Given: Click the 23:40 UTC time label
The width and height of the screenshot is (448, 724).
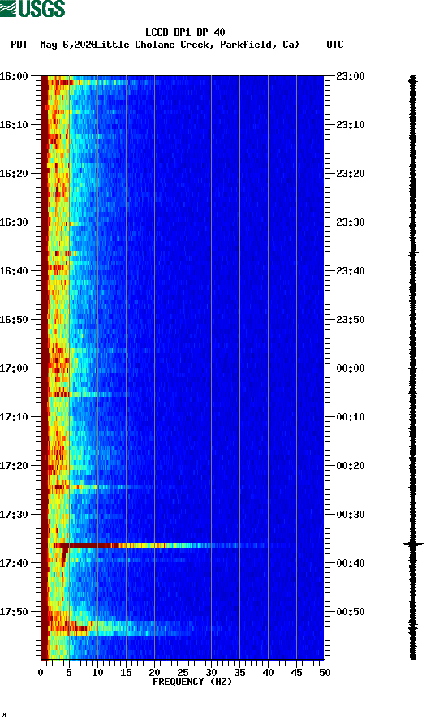Looking at the screenshot, I should point(351,271).
